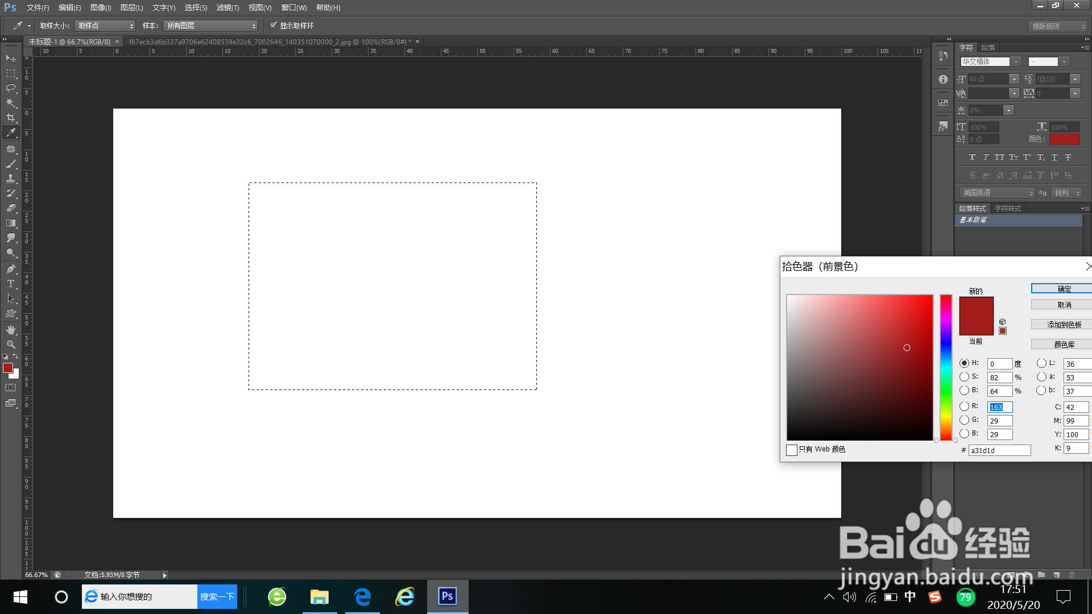Select the Horizontal Type tool
The image size is (1092, 614).
point(11,283)
